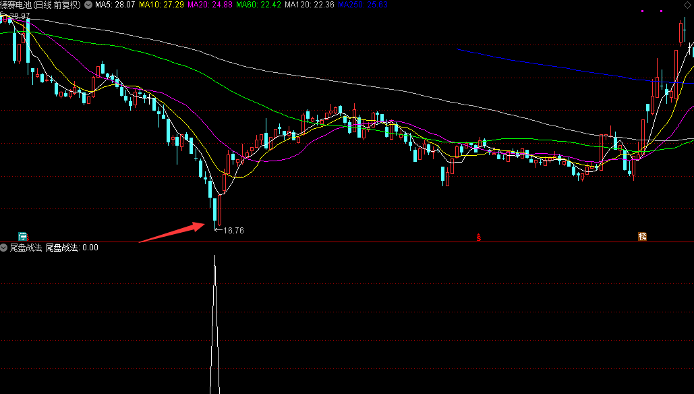Select the MA250: 25.63 indicator label
Image resolution: width=694 pixels, height=394 pixels.
click(x=363, y=5)
